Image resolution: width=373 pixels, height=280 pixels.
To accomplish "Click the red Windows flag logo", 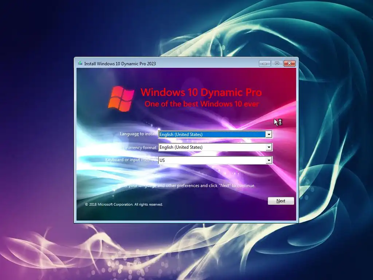I will click(x=121, y=99).
